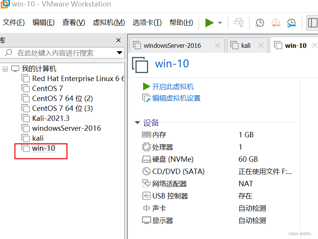This screenshot has height=239, width=318.
Task: Click the magnifier icon in the library search
Action: [x=8, y=53]
